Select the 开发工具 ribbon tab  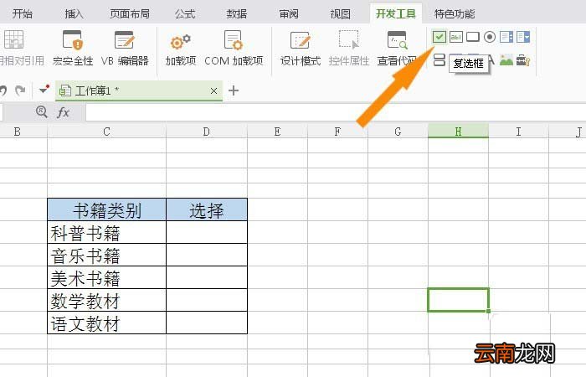(x=396, y=14)
